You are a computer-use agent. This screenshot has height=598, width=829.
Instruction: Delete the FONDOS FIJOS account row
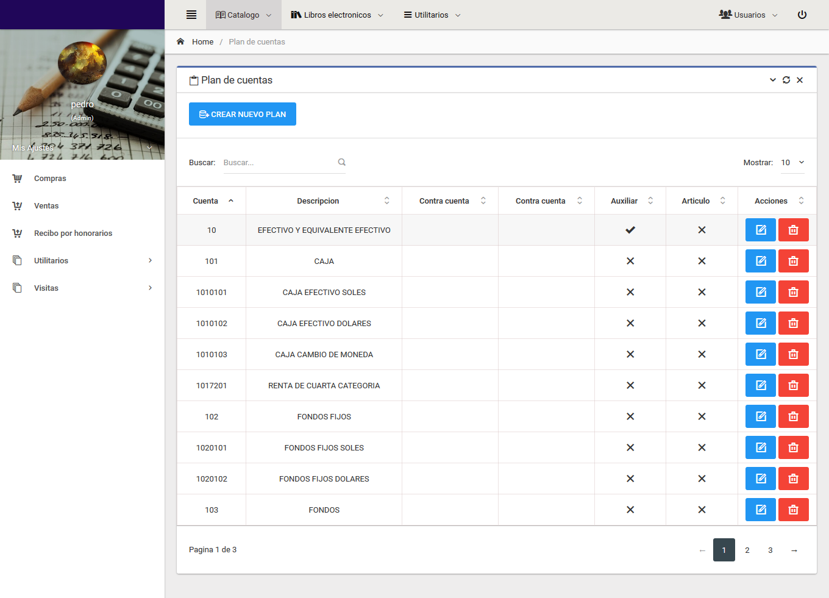pyautogui.click(x=793, y=416)
